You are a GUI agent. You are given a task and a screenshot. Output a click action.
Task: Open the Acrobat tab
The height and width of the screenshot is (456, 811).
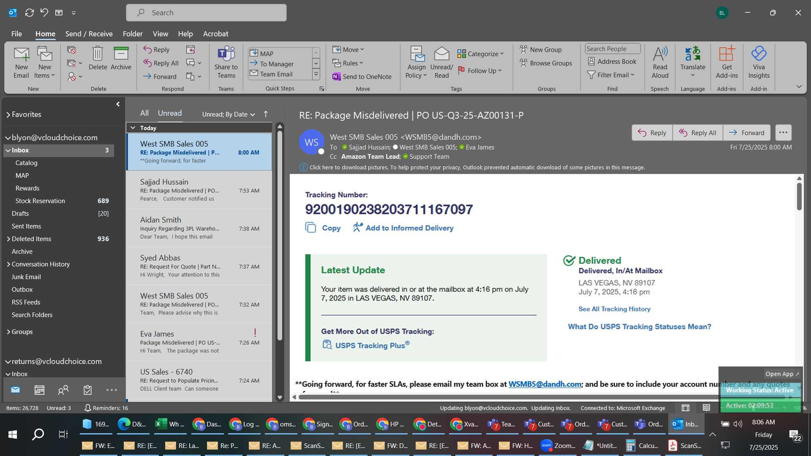[x=215, y=34]
